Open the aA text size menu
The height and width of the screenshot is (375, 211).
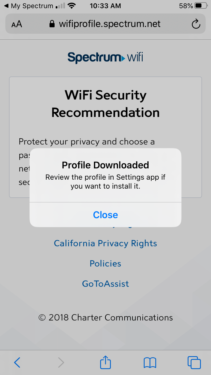[x=17, y=24]
